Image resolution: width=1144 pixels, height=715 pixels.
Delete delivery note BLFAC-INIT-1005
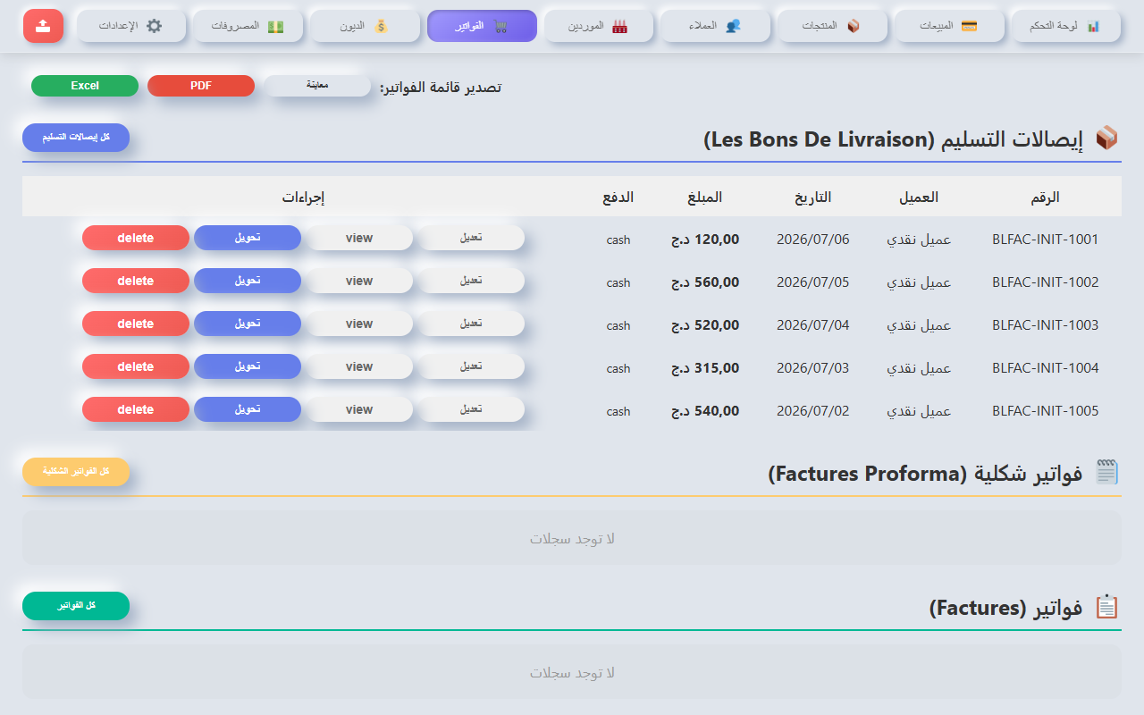[136, 409]
